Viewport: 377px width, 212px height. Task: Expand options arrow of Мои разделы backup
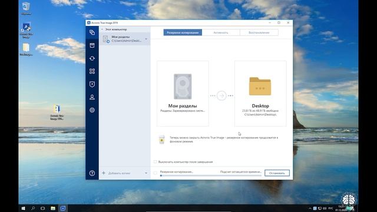[146, 39]
